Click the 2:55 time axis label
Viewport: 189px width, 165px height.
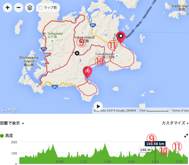click(x=179, y=162)
